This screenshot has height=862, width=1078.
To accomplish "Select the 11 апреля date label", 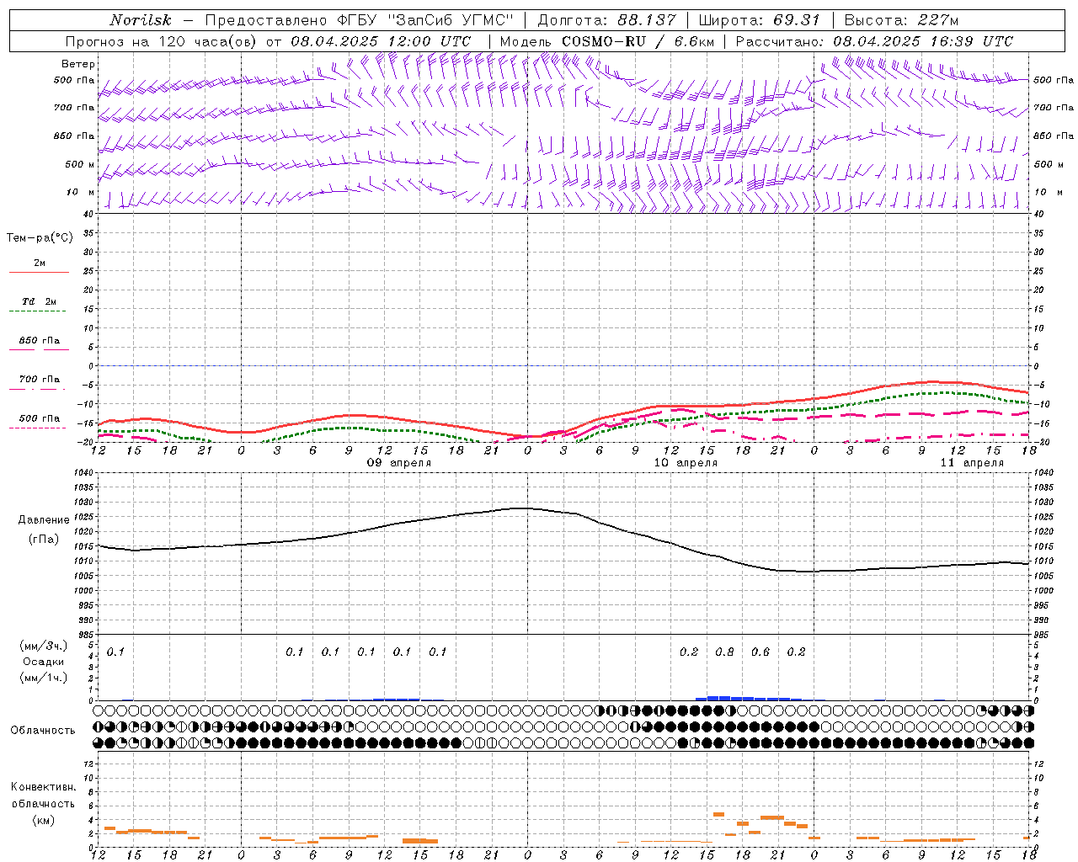I will (972, 463).
